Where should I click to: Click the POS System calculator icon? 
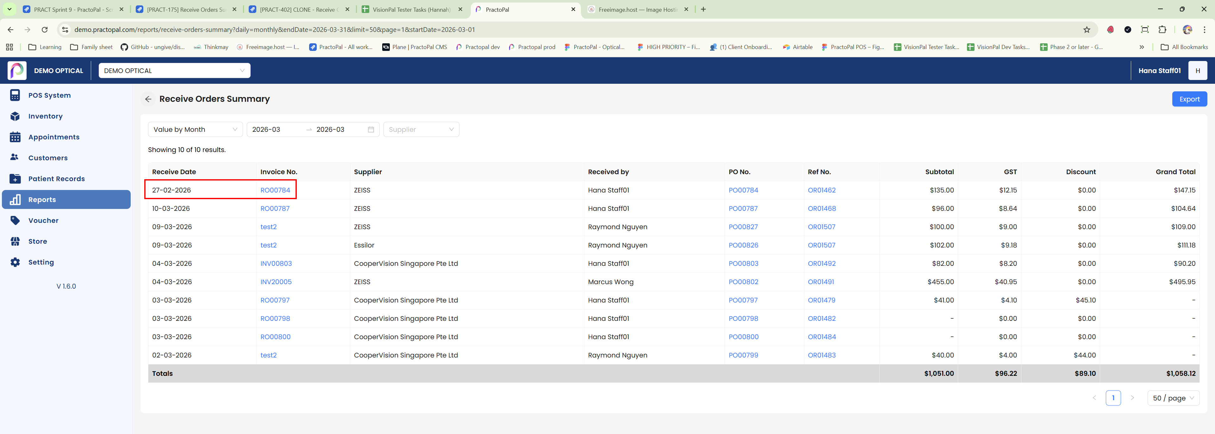click(x=15, y=95)
